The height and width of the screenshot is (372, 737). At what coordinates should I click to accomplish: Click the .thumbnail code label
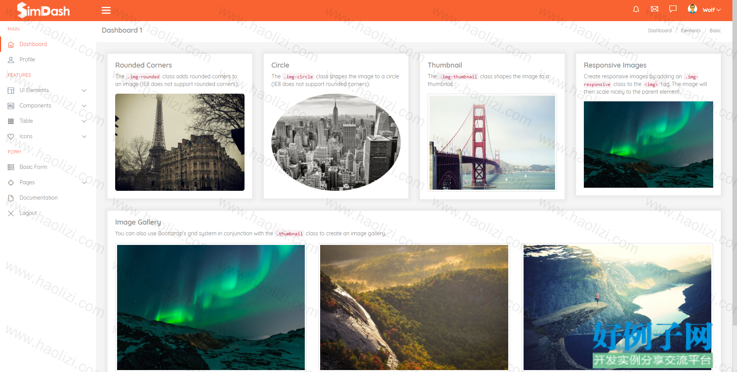[x=289, y=234]
